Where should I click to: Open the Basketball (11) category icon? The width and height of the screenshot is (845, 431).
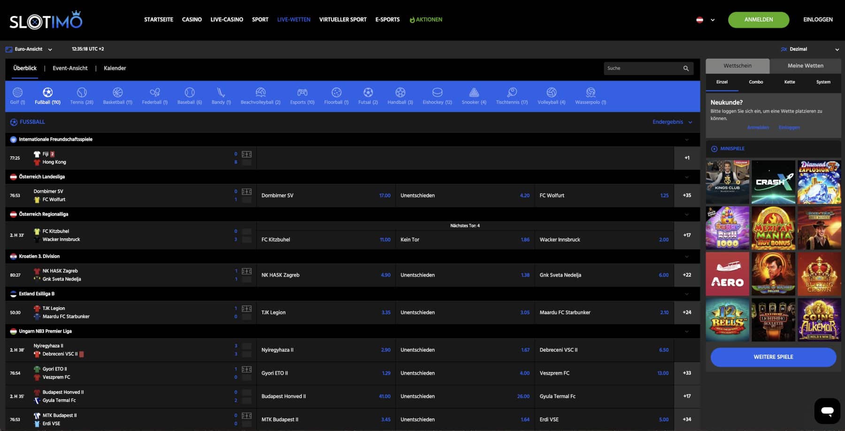pos(117,92)
